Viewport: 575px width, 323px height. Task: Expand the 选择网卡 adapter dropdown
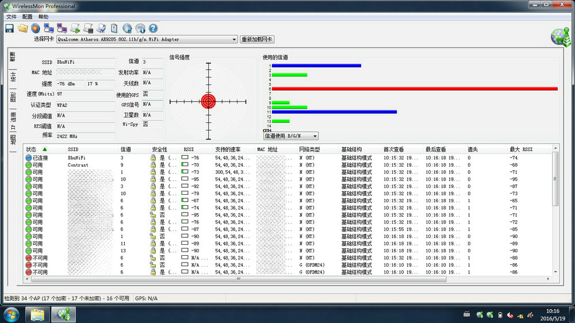[234, 39]
